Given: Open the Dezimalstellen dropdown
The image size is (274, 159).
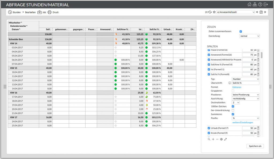Looking at the screenshot, I should (235, 103).
